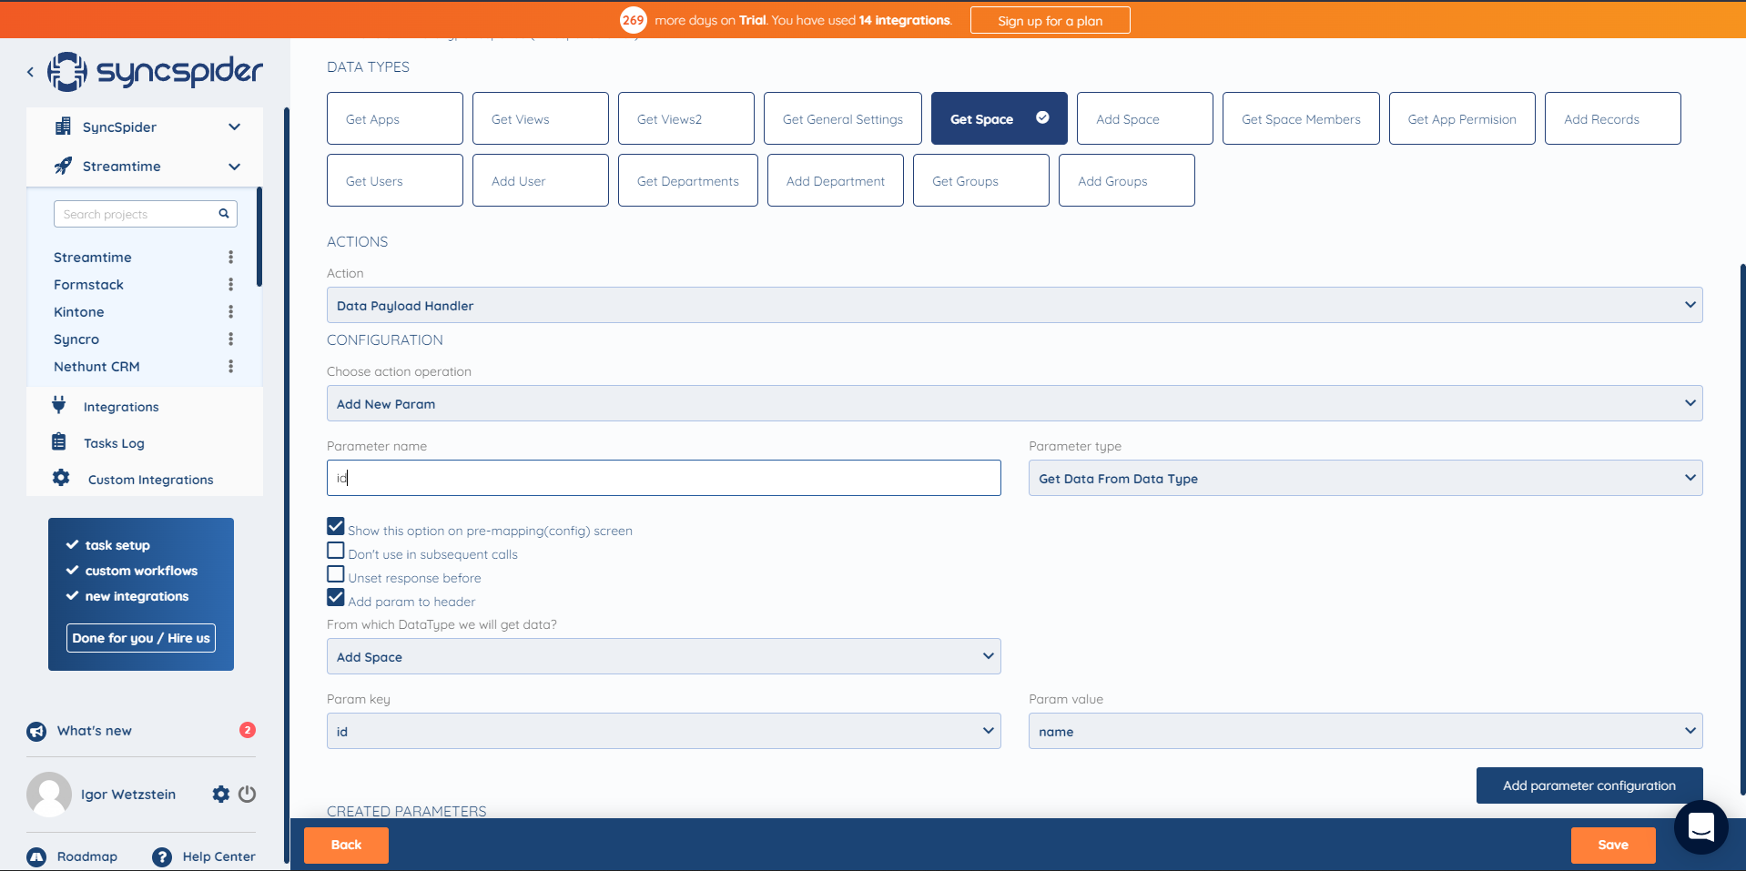Click Sign up for a plan
The image size is (1746, 871).
[x=1051, y=20]
